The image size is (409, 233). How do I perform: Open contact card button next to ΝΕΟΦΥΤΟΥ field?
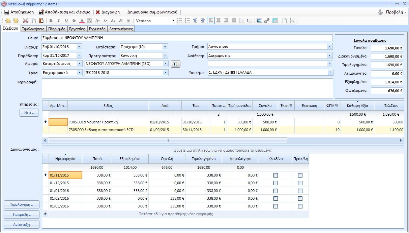point(176,64)
